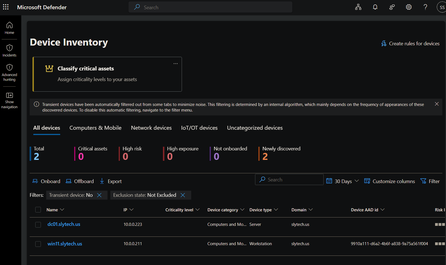Click the Workstation device type cell
This screenshot has width=446, height=265.
[261, 244]
